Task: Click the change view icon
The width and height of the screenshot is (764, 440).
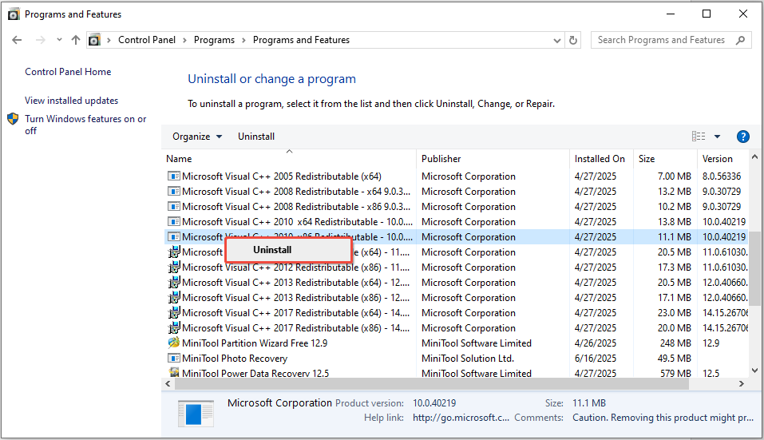Action: point(699,137)
